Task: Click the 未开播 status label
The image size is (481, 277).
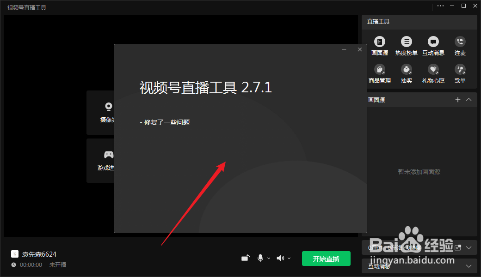Action: [58, 265]
